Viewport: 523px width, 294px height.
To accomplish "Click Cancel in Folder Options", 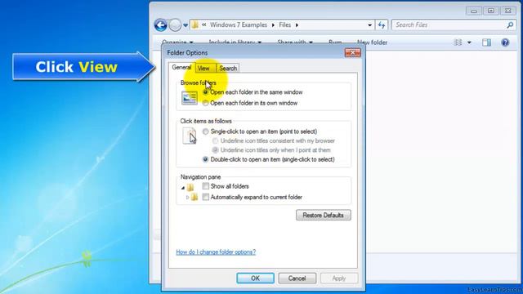I will click(x=297, y=278).
